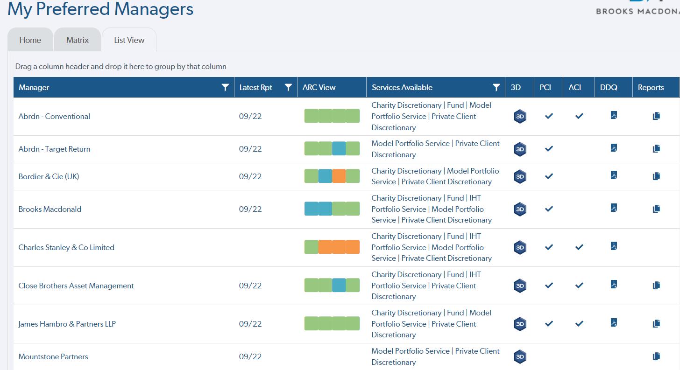
Task: Open reports for Close Brothers Asset Management
Action: click(x=656, y=285)
